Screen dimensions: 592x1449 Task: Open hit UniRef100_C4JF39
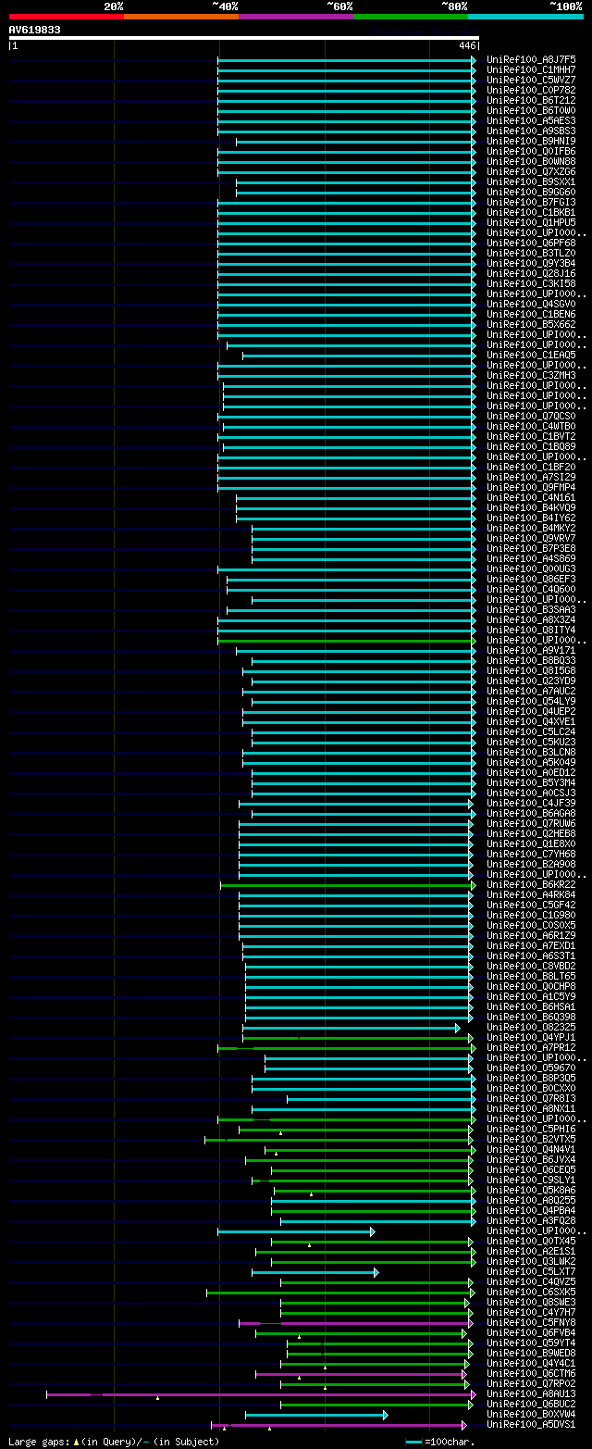[x=531, y=803]
